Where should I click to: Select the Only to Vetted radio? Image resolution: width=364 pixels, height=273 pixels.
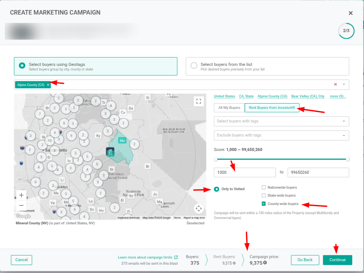pos(216,189)
